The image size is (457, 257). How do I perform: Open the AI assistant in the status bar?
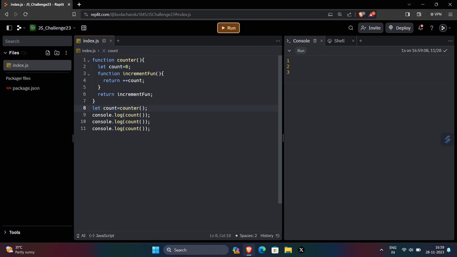81,236
